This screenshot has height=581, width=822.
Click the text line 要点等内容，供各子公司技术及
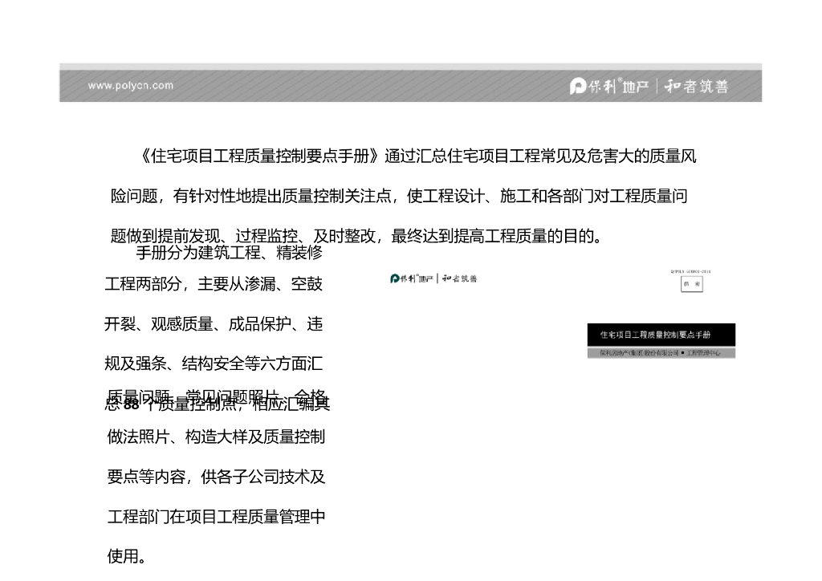(216, 477)
